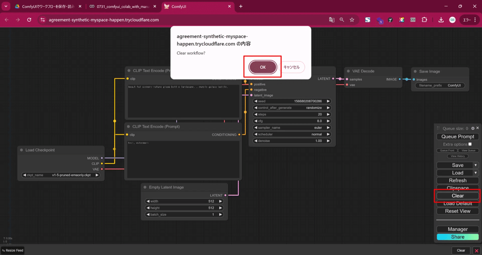Click the seed value field
Viewport: 482px width, 255px height.
coord(292,101)
